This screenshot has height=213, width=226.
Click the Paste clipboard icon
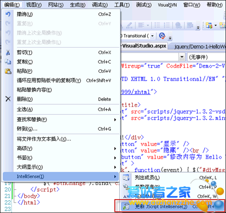tap(8, 71)
